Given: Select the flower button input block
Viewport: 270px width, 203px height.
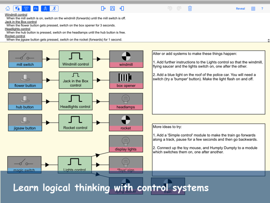Looking at the screenshot, I should [x=25, y=80].
